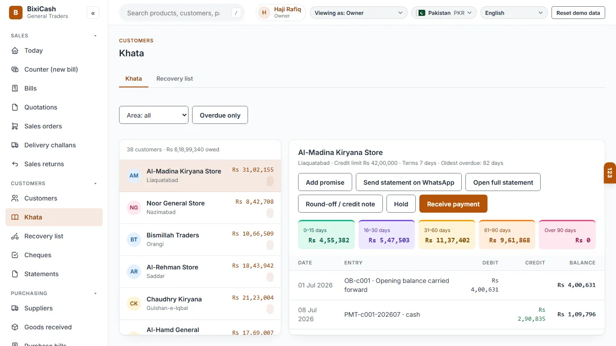Click the BixiCash orange B logo

16,13
